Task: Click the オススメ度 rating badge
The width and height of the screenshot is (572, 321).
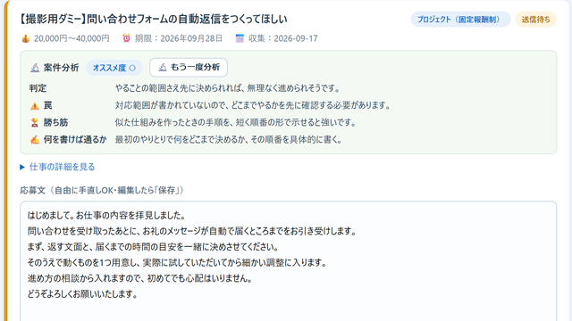Action: coord(114,68)
